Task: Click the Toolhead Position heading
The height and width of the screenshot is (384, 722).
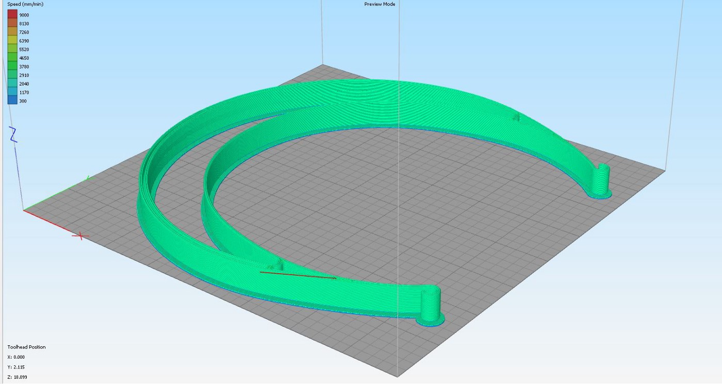Action: [26, 347]
